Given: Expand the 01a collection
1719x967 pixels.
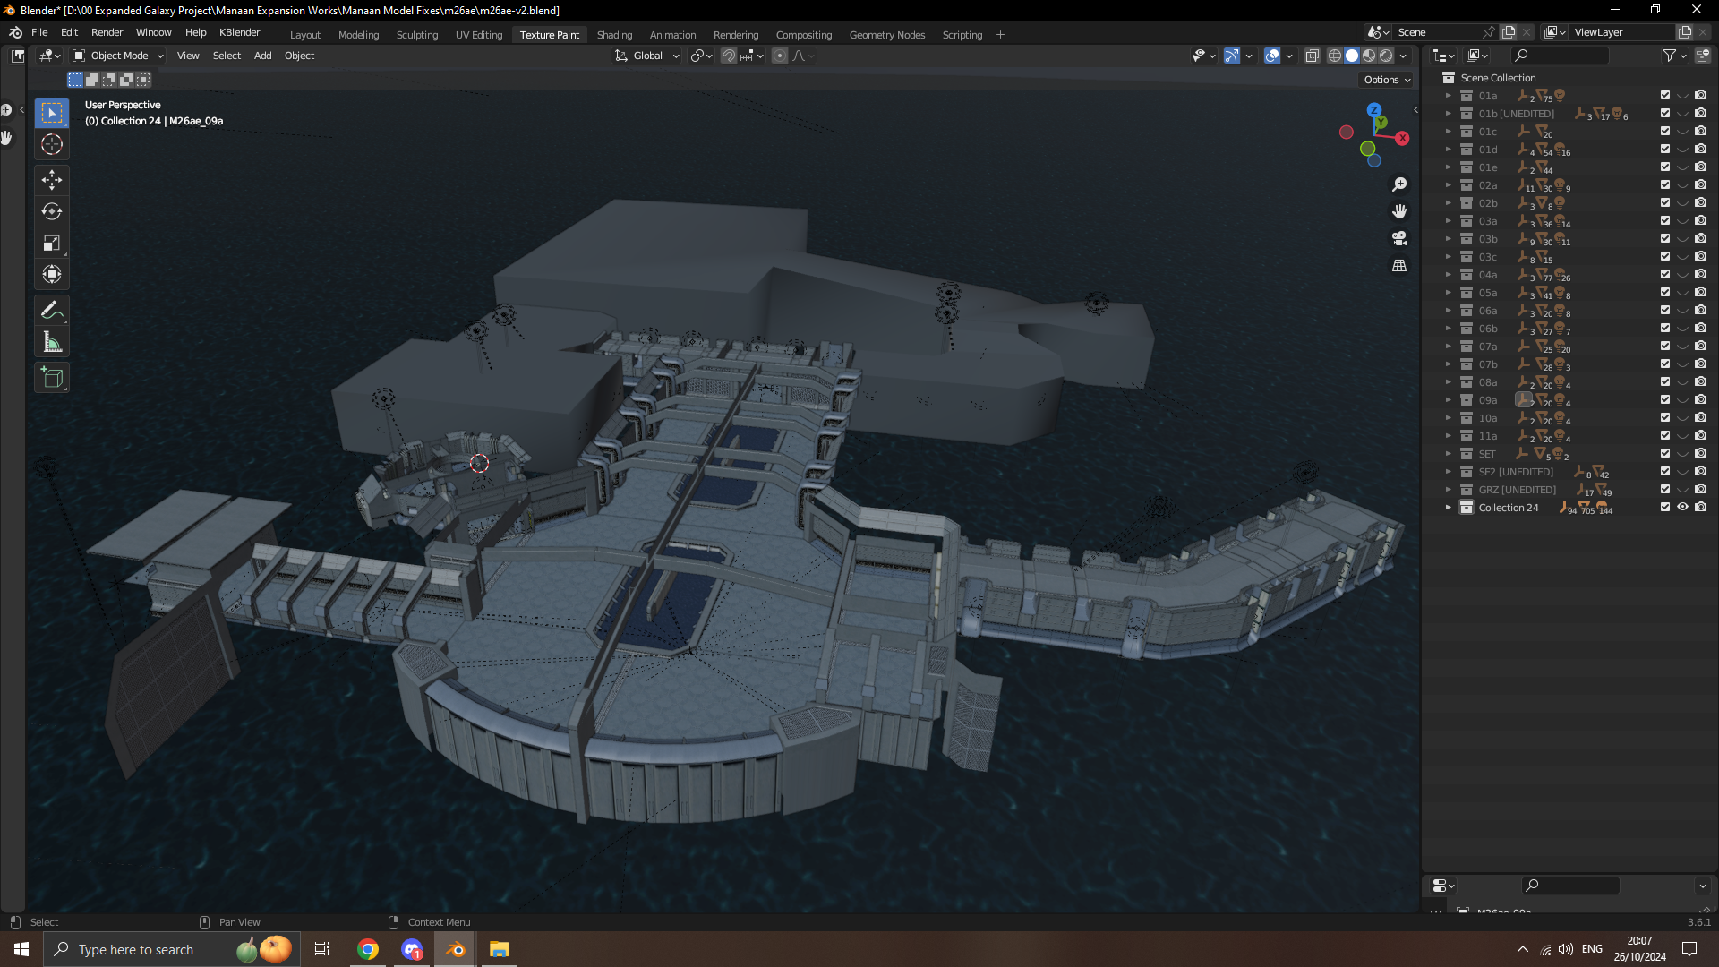Looking at the screenshot, I should [x=1448, y=96].
